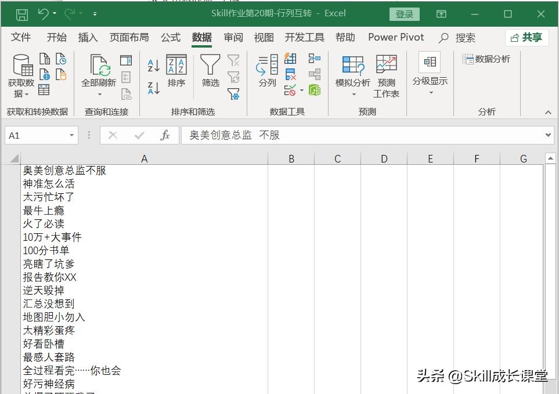The image size is (559, 394).
Task: Click the Save icon in quick access toolbar
Action: 20,13
